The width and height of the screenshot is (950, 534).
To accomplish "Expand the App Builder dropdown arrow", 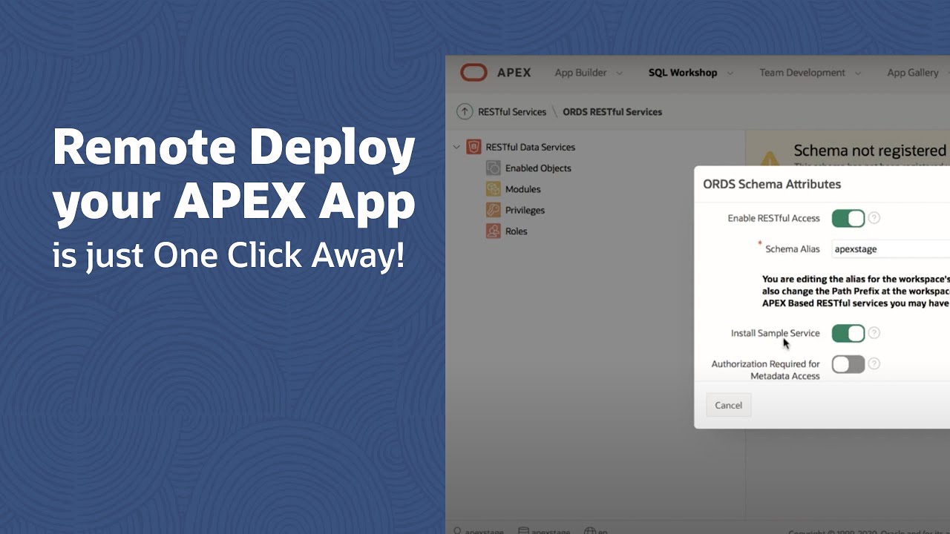I will tap(619, 73).
